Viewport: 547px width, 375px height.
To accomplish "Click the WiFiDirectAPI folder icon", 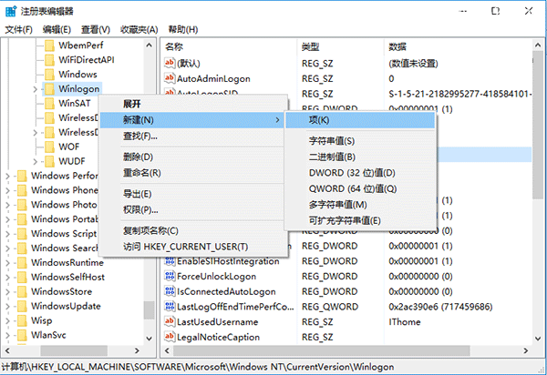I will coord(49,60).
